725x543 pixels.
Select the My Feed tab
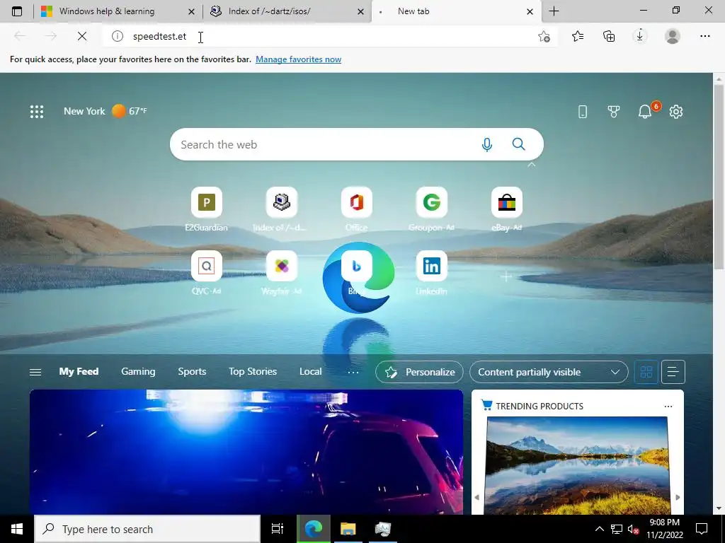79,371
